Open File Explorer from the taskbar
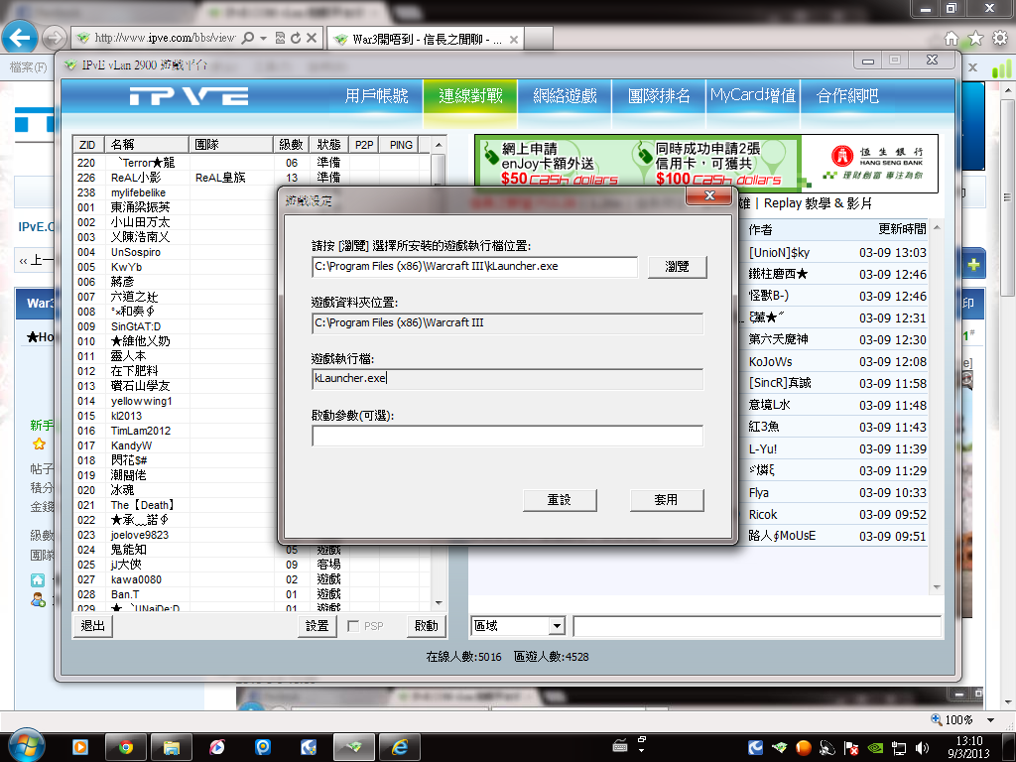Image resolution: width=1016 pixels, height=762 pixels. click(x=172, y=746)
